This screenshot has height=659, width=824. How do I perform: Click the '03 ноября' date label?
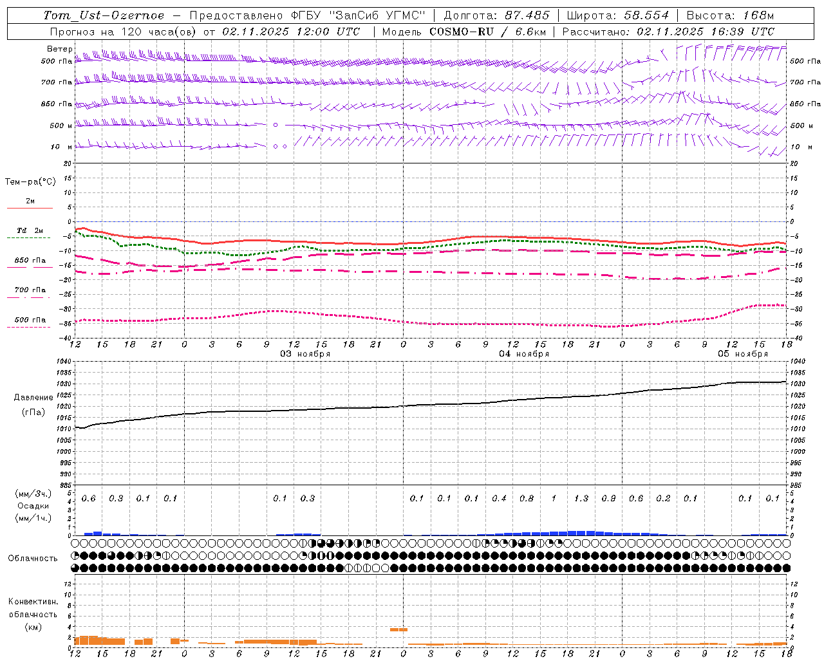point(304,353)
